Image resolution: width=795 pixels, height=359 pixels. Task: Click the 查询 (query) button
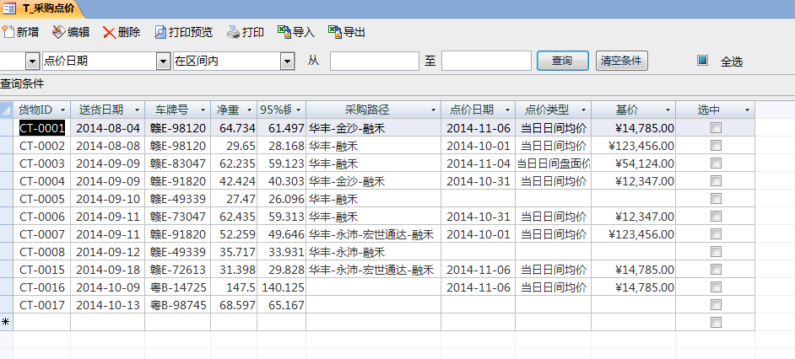click(563, 61)
